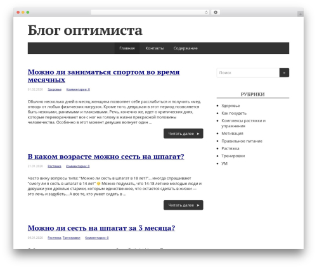The image size is (317, 268).
Task: Click Читать далее under the first post
Action: coord(183,134)
